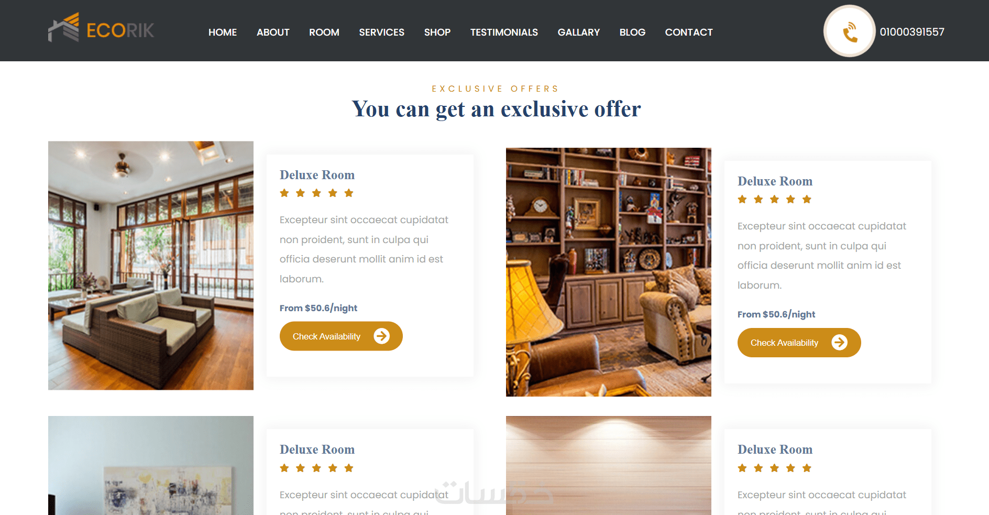
Task: Open the wooden bookshelf room photo
Action: click(609, 272)
